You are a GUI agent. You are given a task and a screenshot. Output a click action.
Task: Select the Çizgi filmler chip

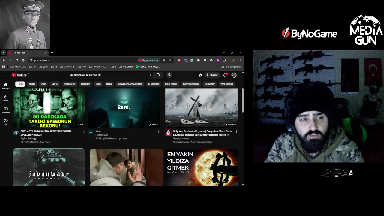[171, 84]
